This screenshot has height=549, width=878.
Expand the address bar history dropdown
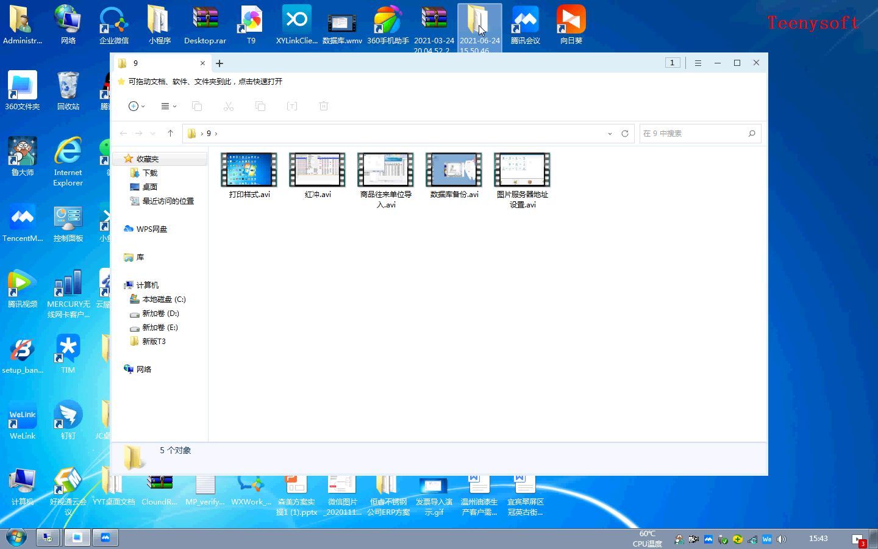coord(610,134)
